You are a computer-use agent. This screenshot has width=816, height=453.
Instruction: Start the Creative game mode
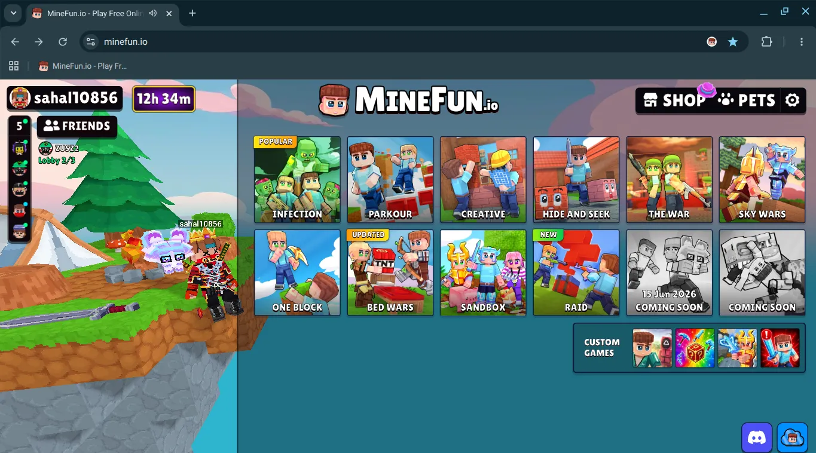483,179
